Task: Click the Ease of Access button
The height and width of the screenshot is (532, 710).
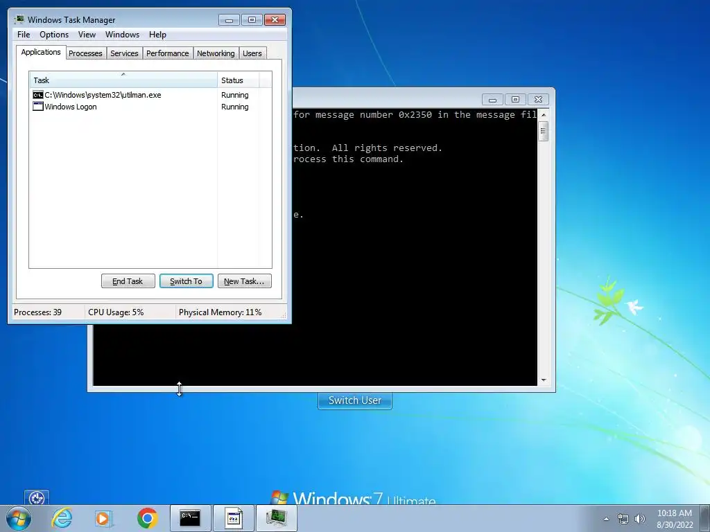Action: point(37,497)
